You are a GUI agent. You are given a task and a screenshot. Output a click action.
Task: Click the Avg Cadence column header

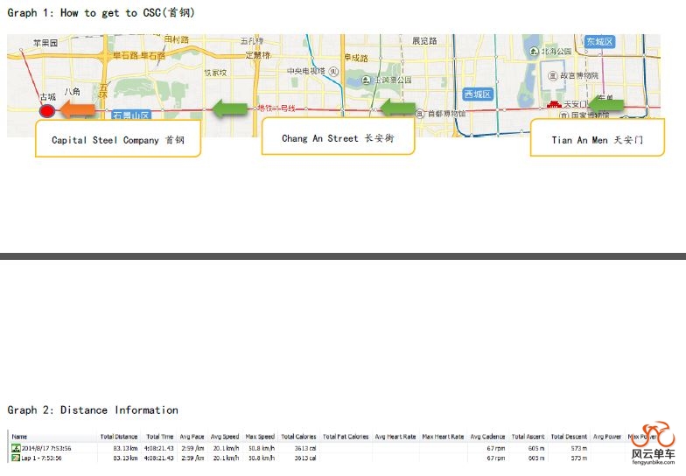pyautogui.click(x=486, y=437)
